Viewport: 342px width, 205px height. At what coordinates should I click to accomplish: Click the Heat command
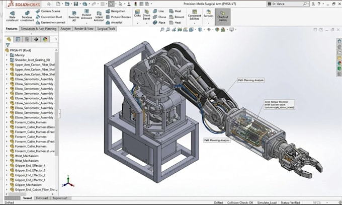tap(175, 22)
